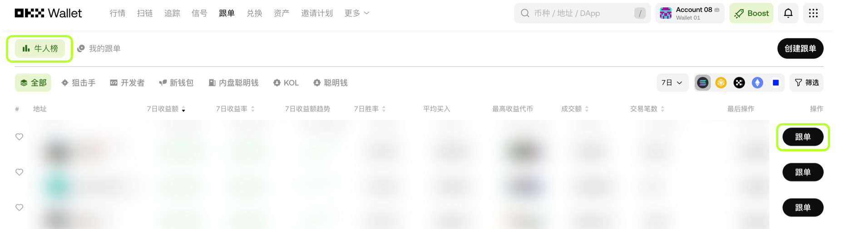Select the Base blue square chain icon
This screenshot has height=229, width=841.
pos(776,83)
